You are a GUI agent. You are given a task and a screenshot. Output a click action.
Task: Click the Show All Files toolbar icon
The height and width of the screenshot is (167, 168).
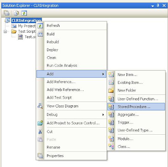pyautogui.click(x=16, y=13)
